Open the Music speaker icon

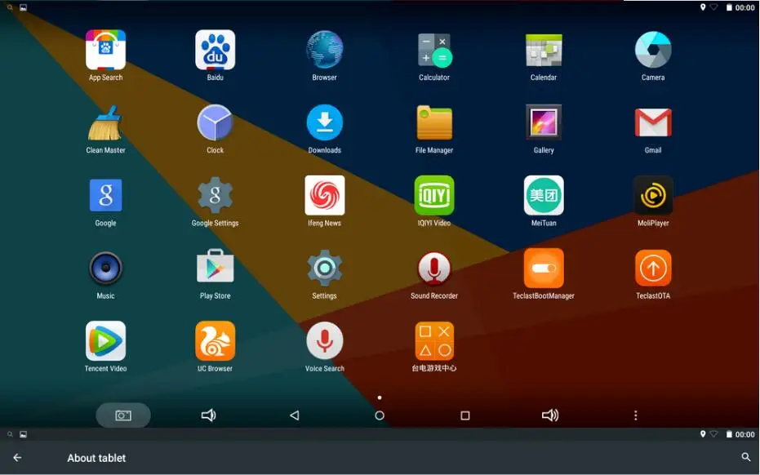(x=105, y=268)
